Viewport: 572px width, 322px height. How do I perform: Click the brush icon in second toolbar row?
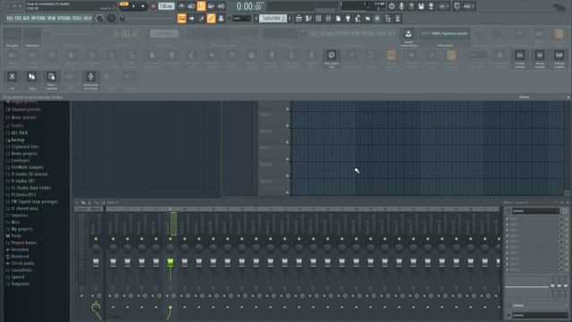201,18
